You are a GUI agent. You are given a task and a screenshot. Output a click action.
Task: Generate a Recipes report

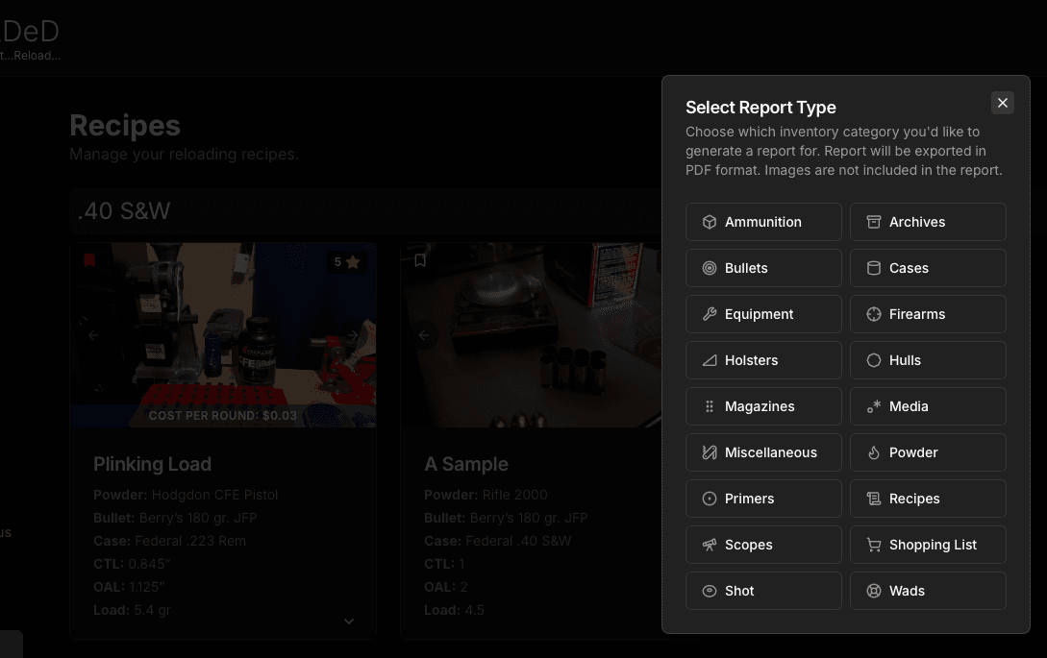pos(928,499)
